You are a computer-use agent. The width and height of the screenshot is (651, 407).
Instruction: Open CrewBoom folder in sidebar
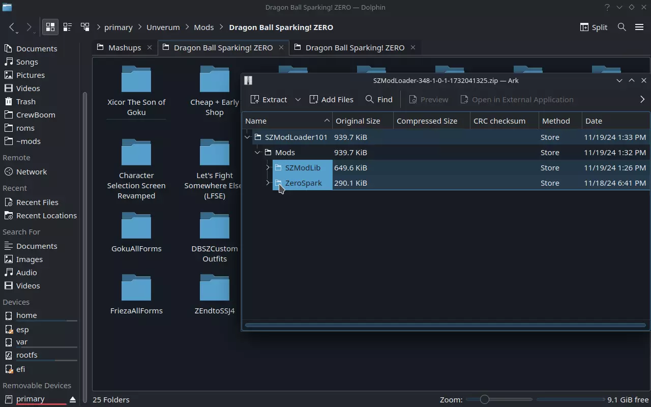[x=36, y=115]
